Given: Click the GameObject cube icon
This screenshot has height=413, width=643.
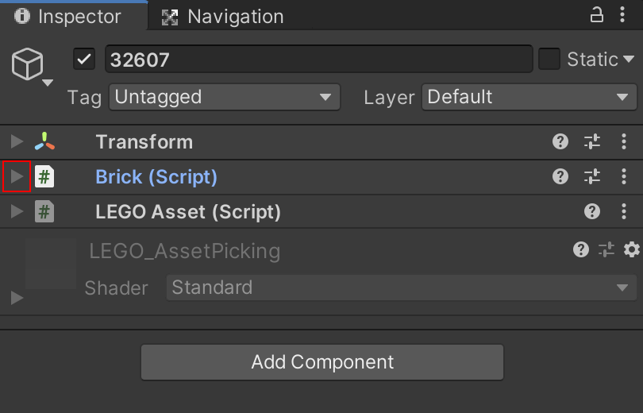Looking at the screenshot, I should coord(27,63).
